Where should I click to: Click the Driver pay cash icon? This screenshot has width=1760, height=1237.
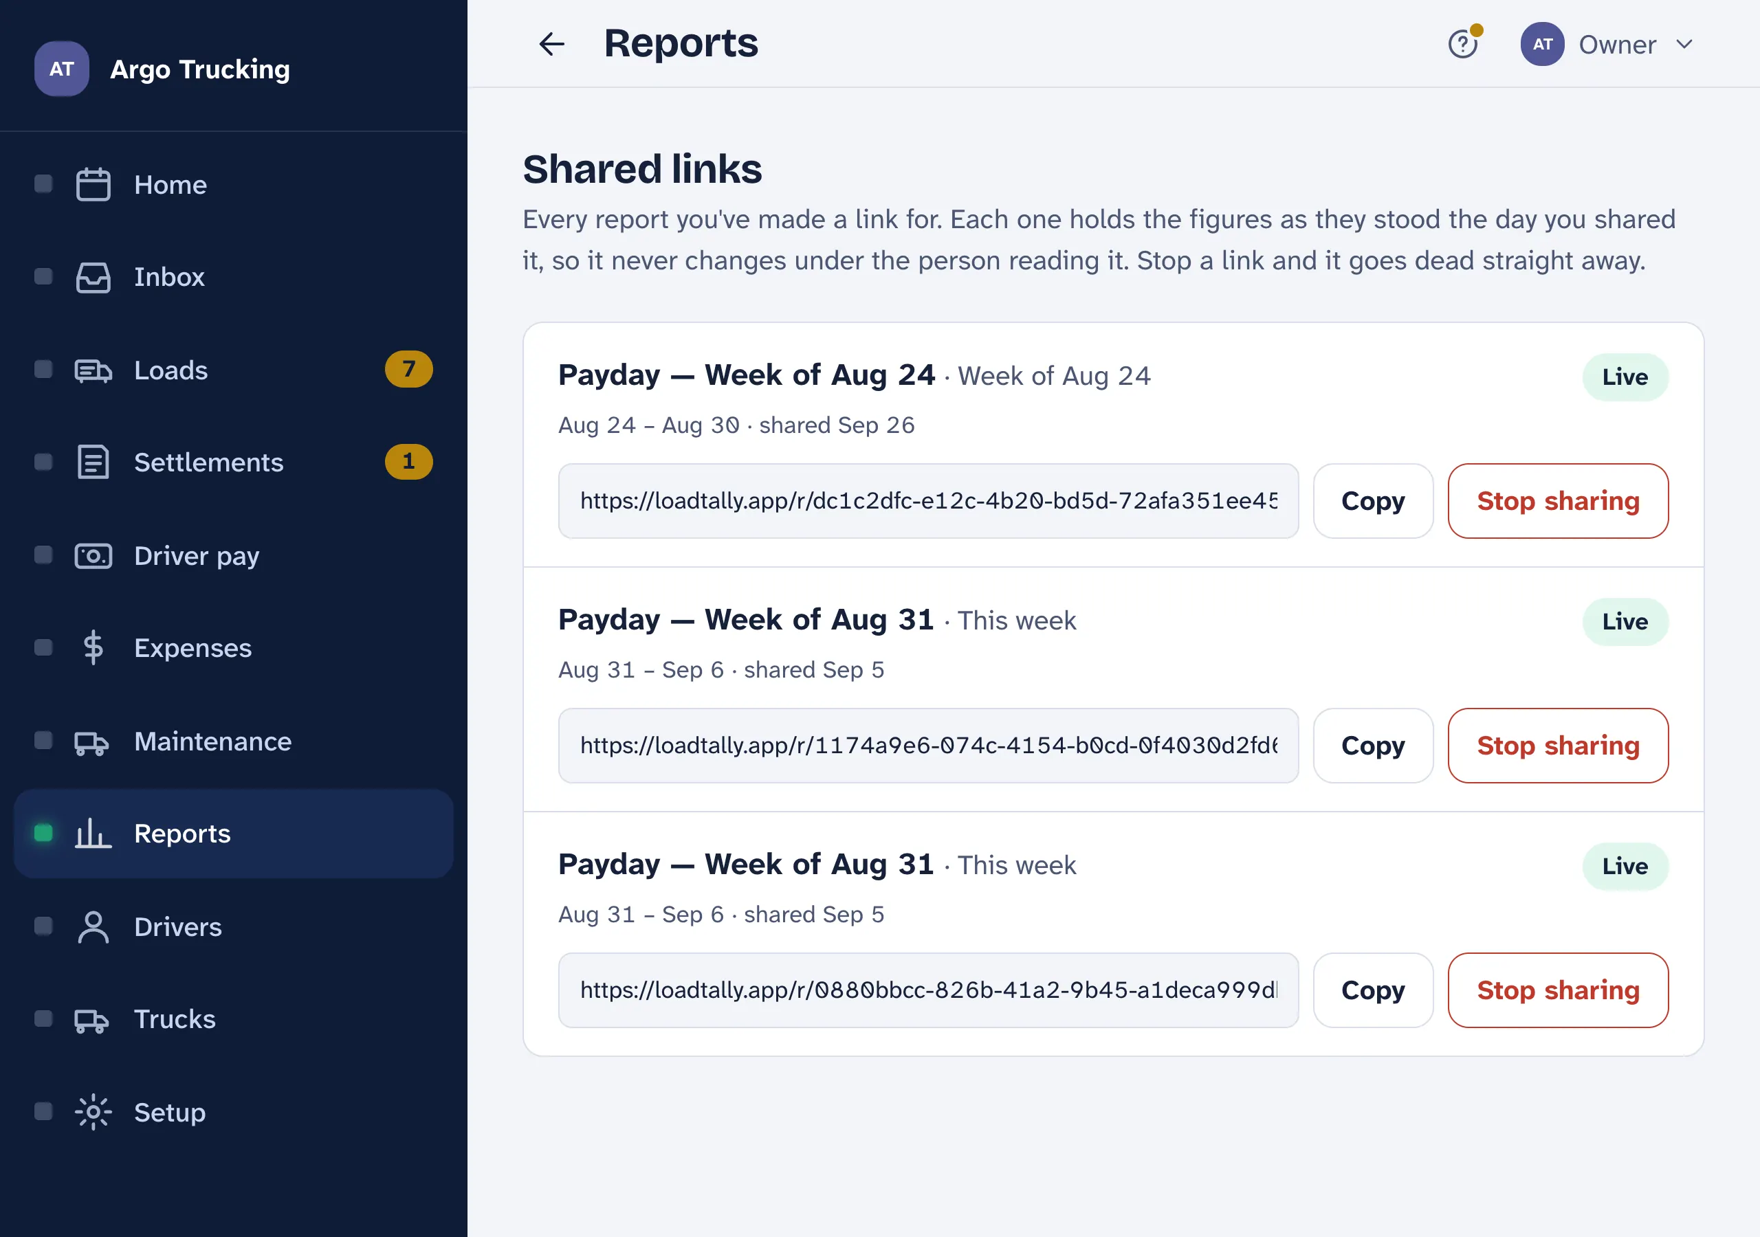93,556
